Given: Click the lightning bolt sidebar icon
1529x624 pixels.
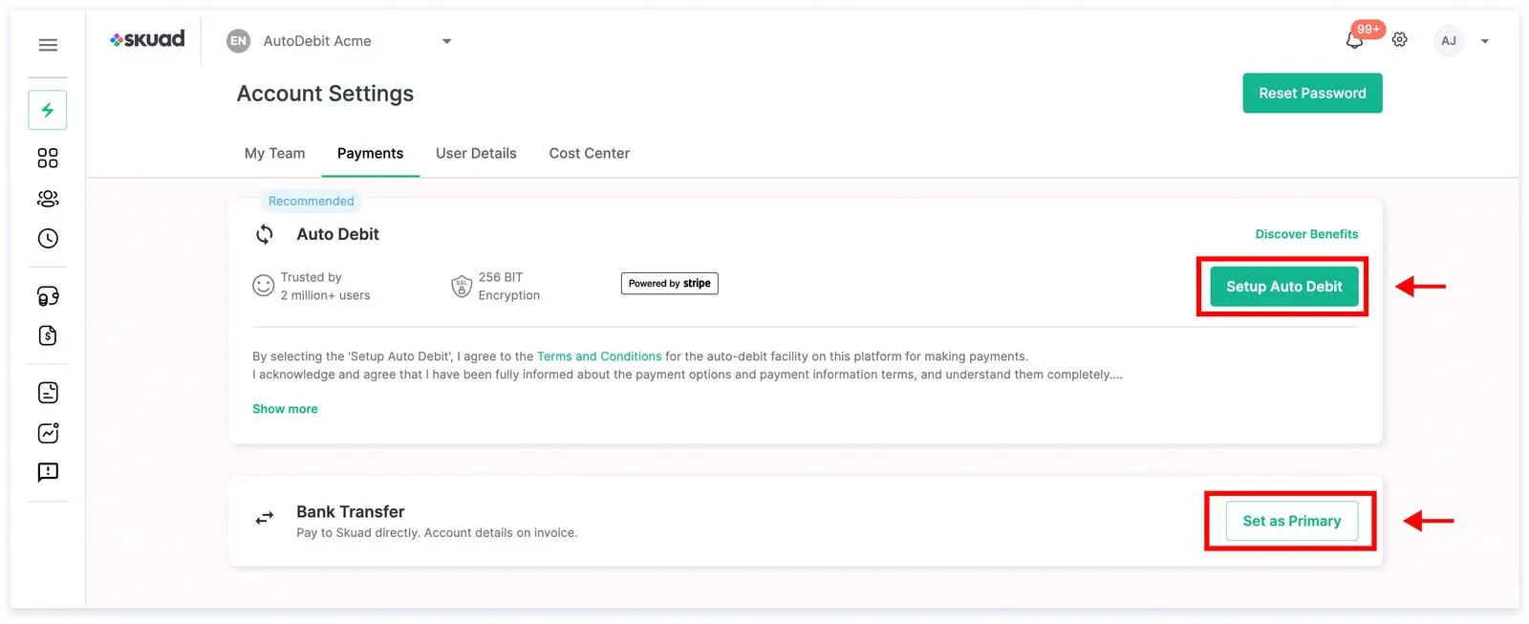Looking at the screenshot, I should coord(48,110).
